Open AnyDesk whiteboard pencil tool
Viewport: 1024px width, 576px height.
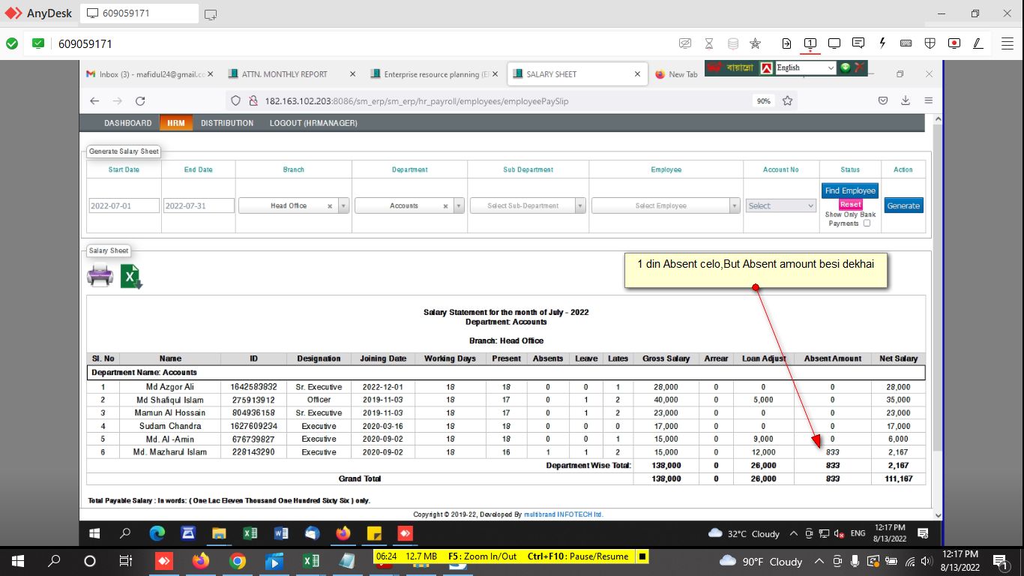(x=978, y=43)
